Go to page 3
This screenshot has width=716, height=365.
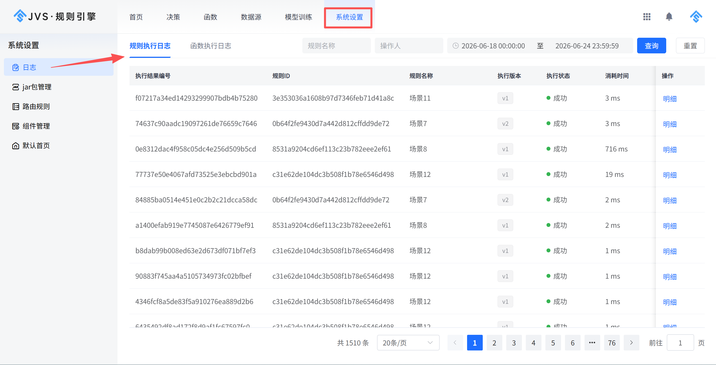[514, 343]
